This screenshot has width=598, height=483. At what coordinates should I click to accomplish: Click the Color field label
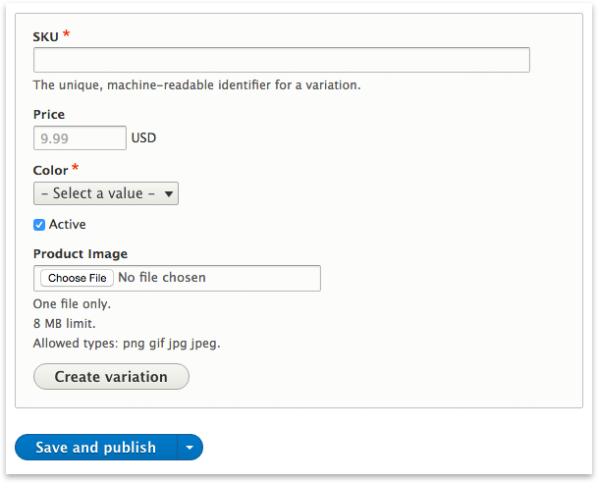coord(50,170)
